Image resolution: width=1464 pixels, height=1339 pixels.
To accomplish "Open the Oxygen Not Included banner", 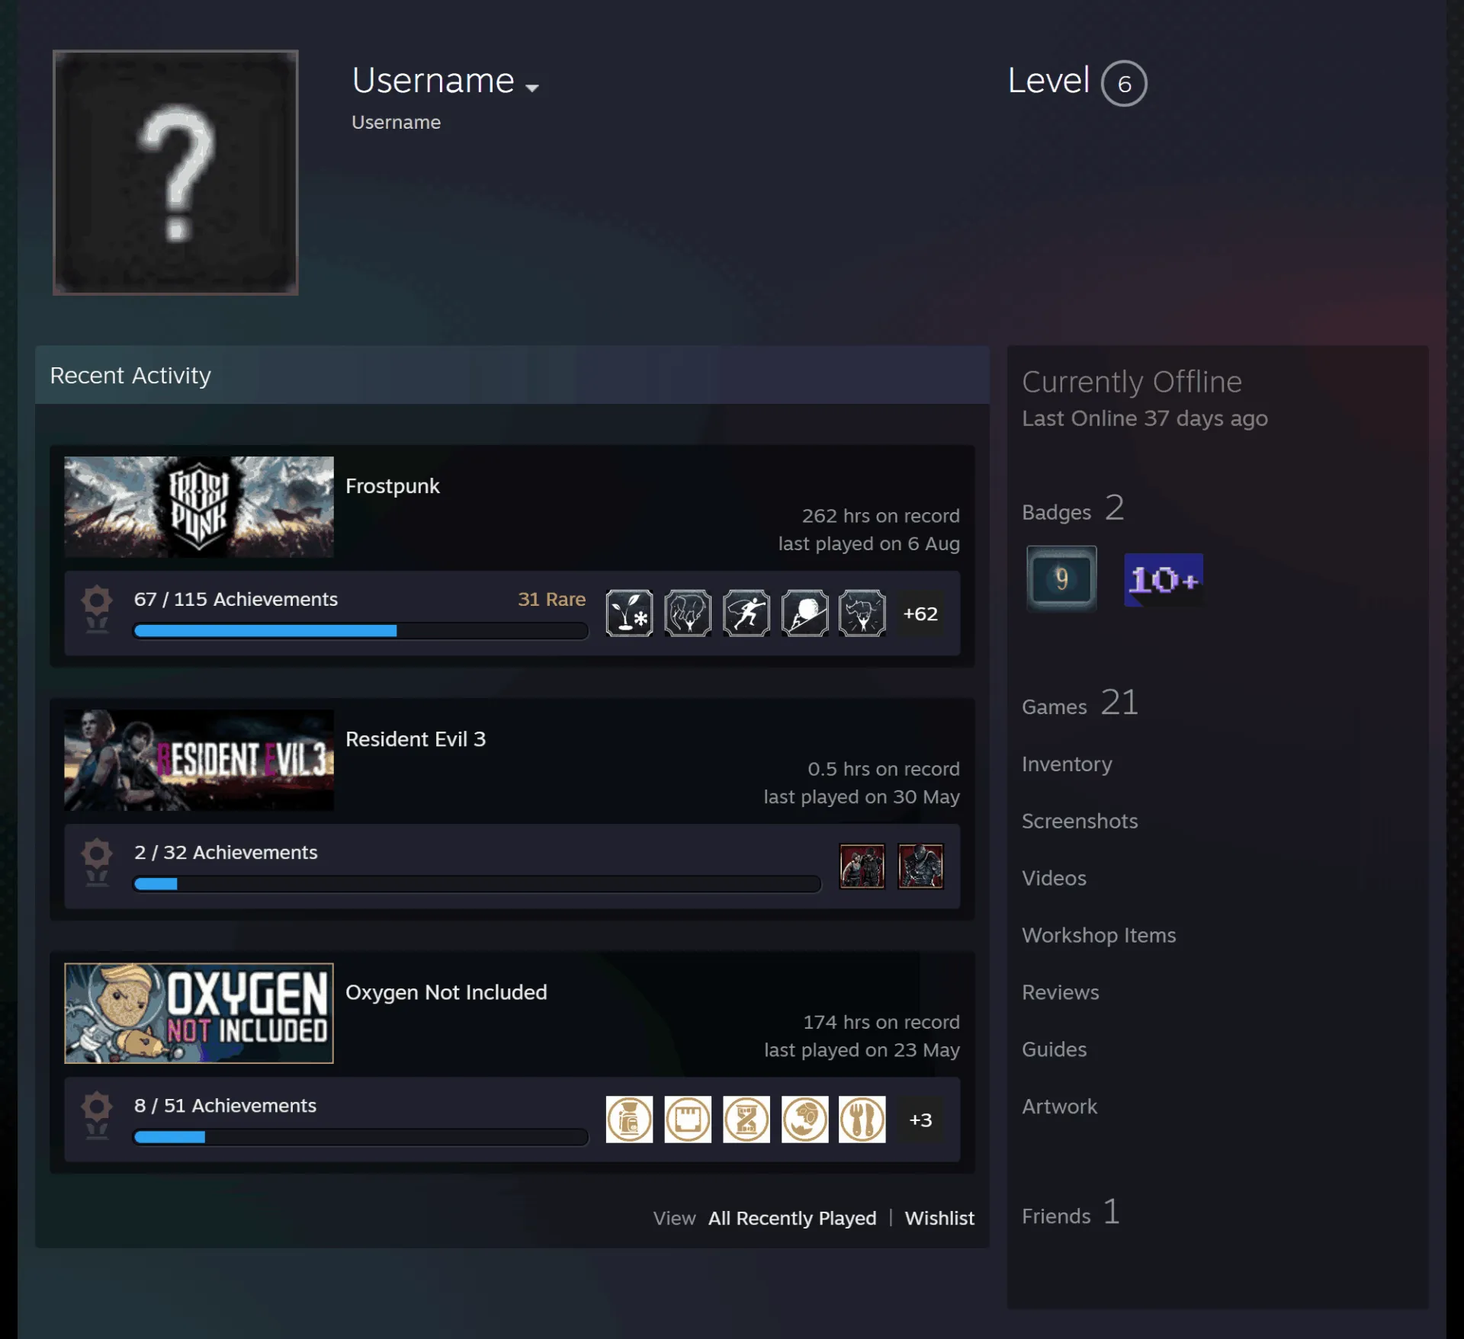I will pos(199,1013).
